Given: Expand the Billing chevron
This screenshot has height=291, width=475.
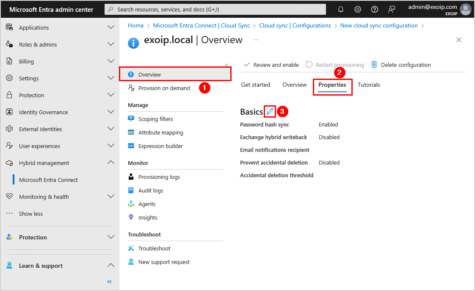Looking at the screenshot, I should tap(111, 61).
